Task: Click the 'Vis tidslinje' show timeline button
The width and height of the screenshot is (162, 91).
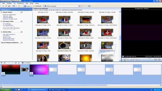Action: tap(26, 63)
